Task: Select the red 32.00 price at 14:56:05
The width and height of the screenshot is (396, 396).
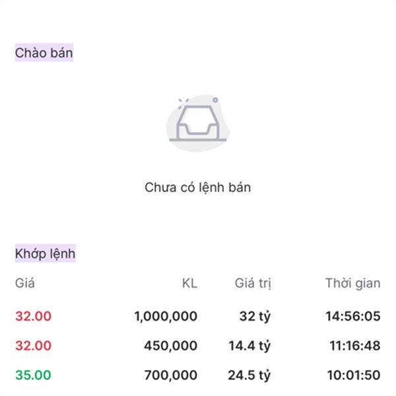Action: click(x=34, y=316)
